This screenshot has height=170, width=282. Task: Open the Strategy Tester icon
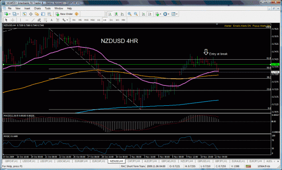click(x=49, y=14)
